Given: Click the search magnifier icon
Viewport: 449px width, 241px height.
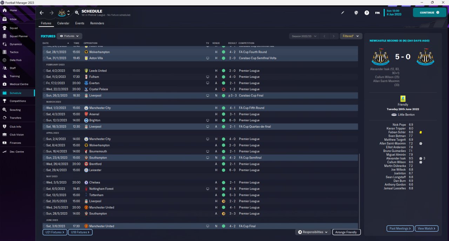Looking at the screenshot, I should [77, 13].
